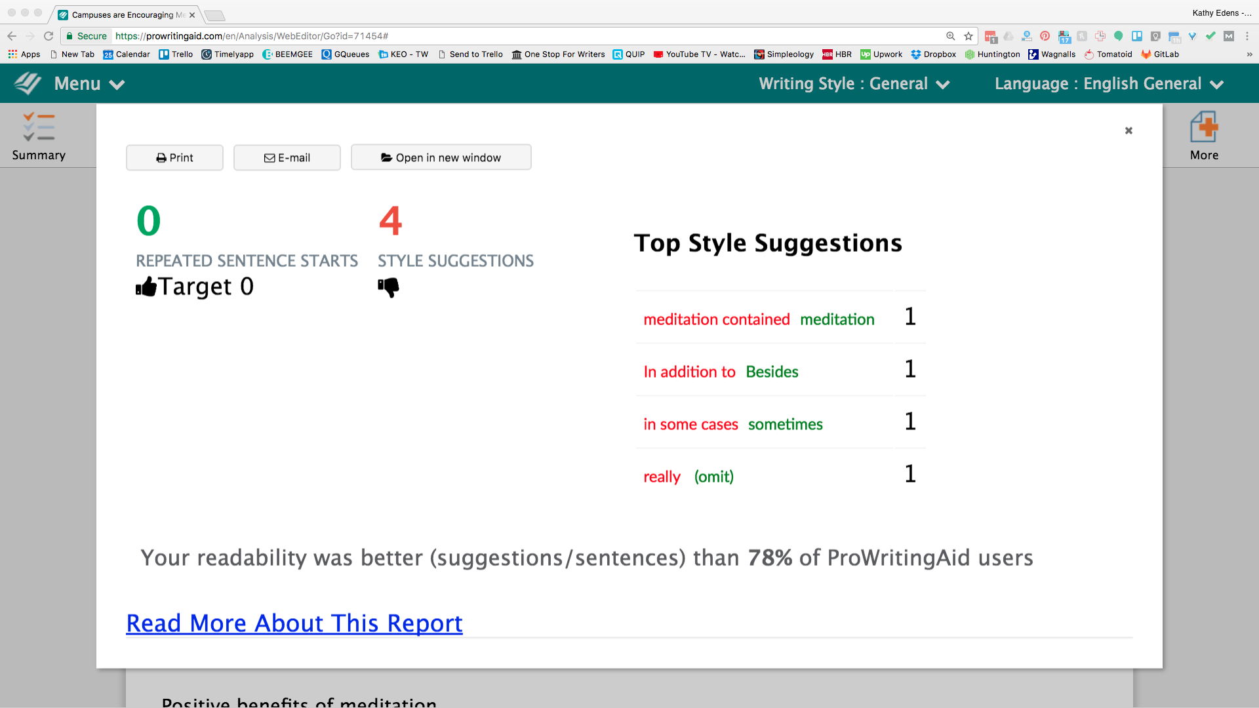Select the 'In addition to' style suggestion
This screenshot has height=708, width=1259.
click(x=689, y=372)
